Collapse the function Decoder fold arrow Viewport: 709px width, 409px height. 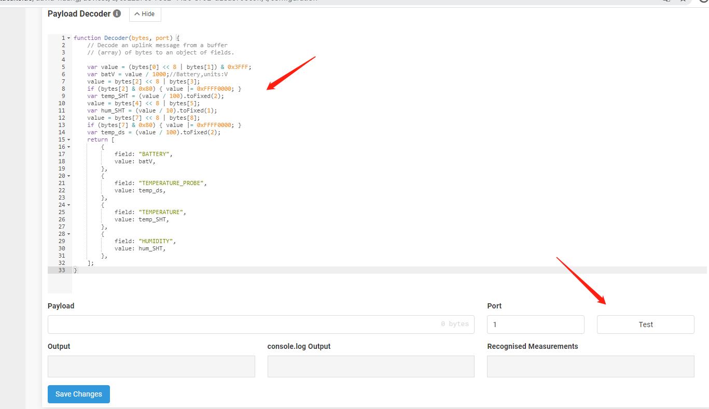(68, 38)
